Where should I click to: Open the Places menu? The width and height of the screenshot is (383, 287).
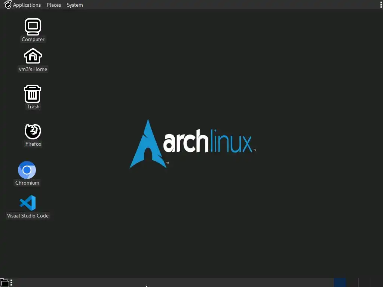point(54,5)
